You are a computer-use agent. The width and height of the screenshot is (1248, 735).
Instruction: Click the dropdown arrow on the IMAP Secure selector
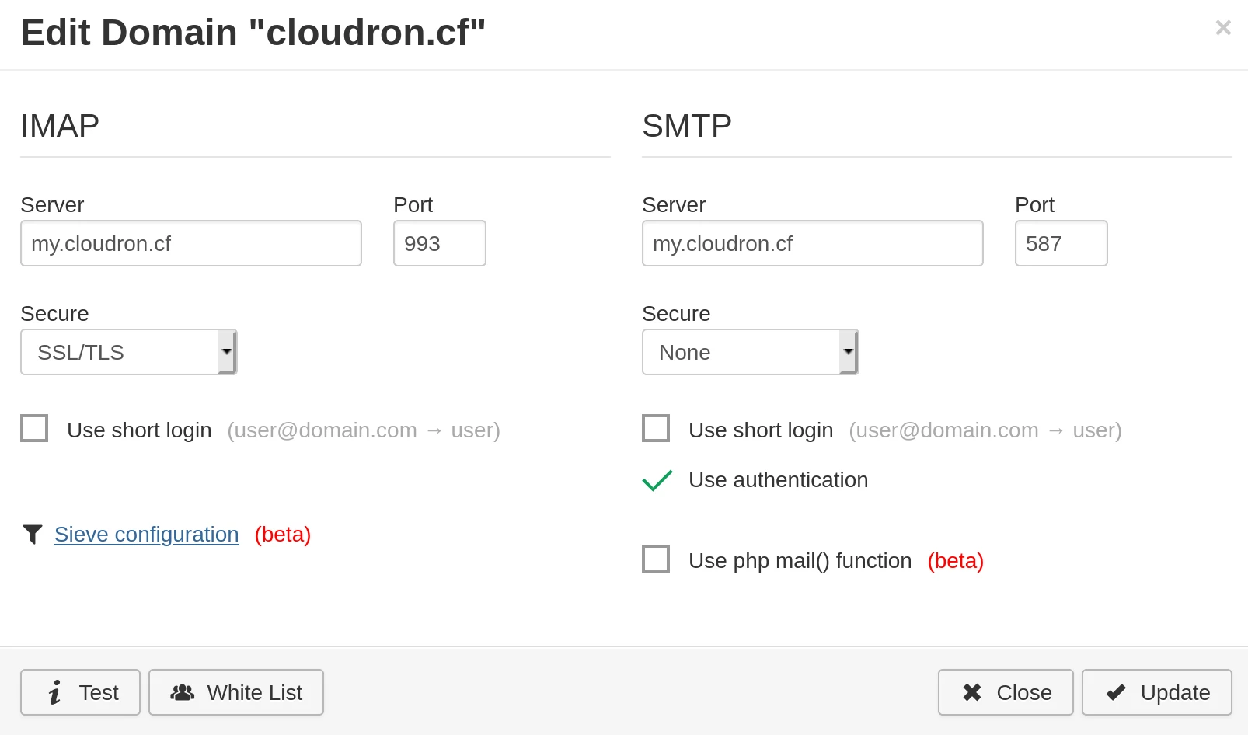(x=226, y=351)
